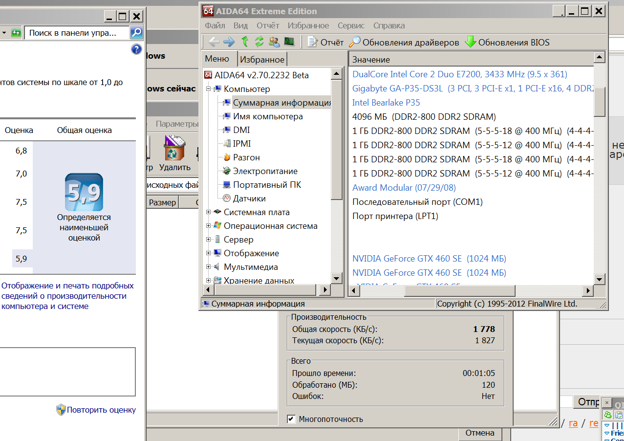Viewport: 624px width, 441px height.
Task: Click values panel scroll-down arrow
Action: pyautogui.click(x=600, y=279)
